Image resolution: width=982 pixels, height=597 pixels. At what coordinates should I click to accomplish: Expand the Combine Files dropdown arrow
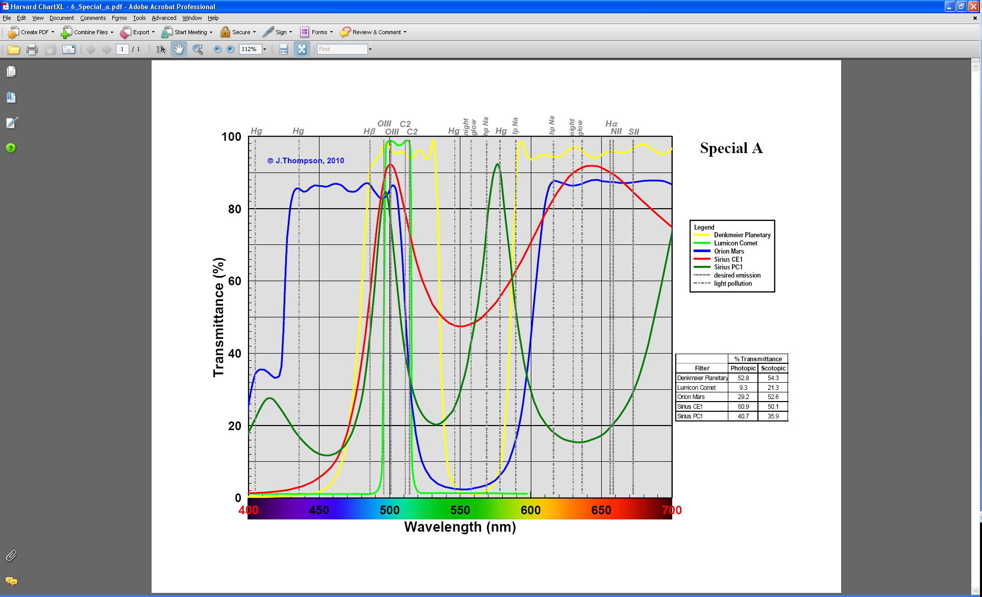coord(112,32)
